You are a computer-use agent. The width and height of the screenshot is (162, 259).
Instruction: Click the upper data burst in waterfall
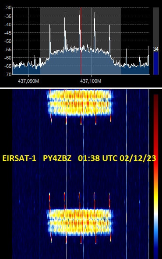pyautogui.click(x=80, y=102)
